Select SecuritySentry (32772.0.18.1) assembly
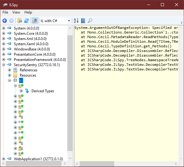The image size is (184, 167). tap(37, 65)
